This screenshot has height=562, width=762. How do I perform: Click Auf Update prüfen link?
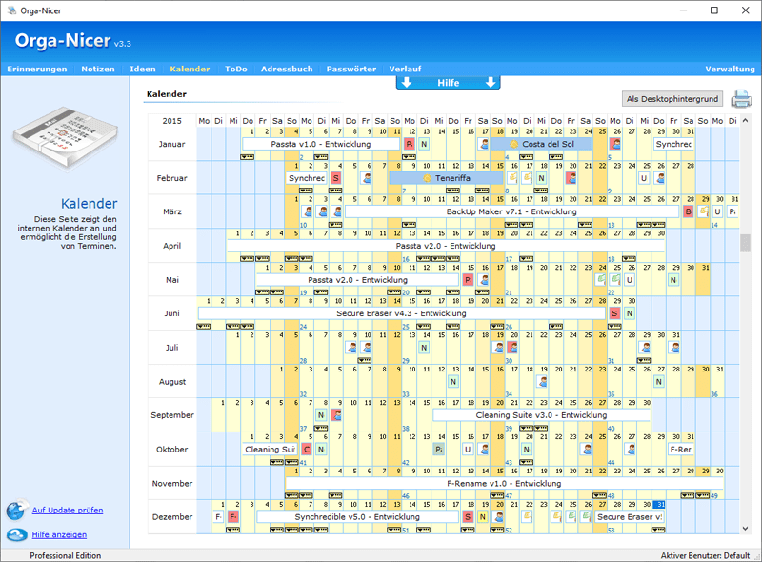pyautogui.click(x=68, y=510)
